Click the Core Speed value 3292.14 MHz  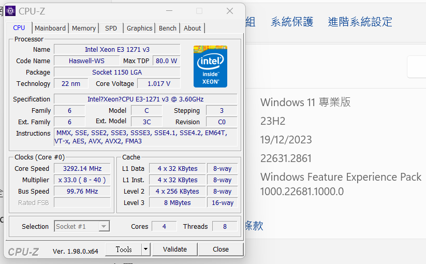[x=82, y=169]
